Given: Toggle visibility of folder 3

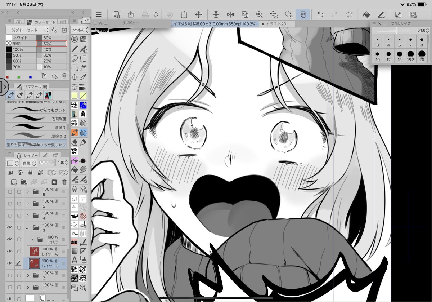Looking at the screenshot, I should click(10, 227).
